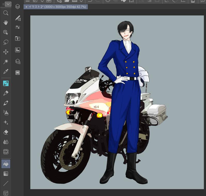Image resolution: width=206 pixels, height=196 pixels.
Task: Select the Brush tool
Action: tap(6, 103)
